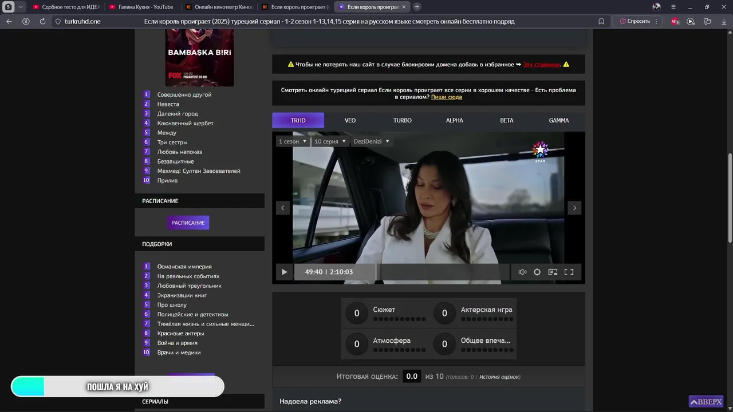Open the Yandex button left of reload
733x412 pixels.
(26, 21)
